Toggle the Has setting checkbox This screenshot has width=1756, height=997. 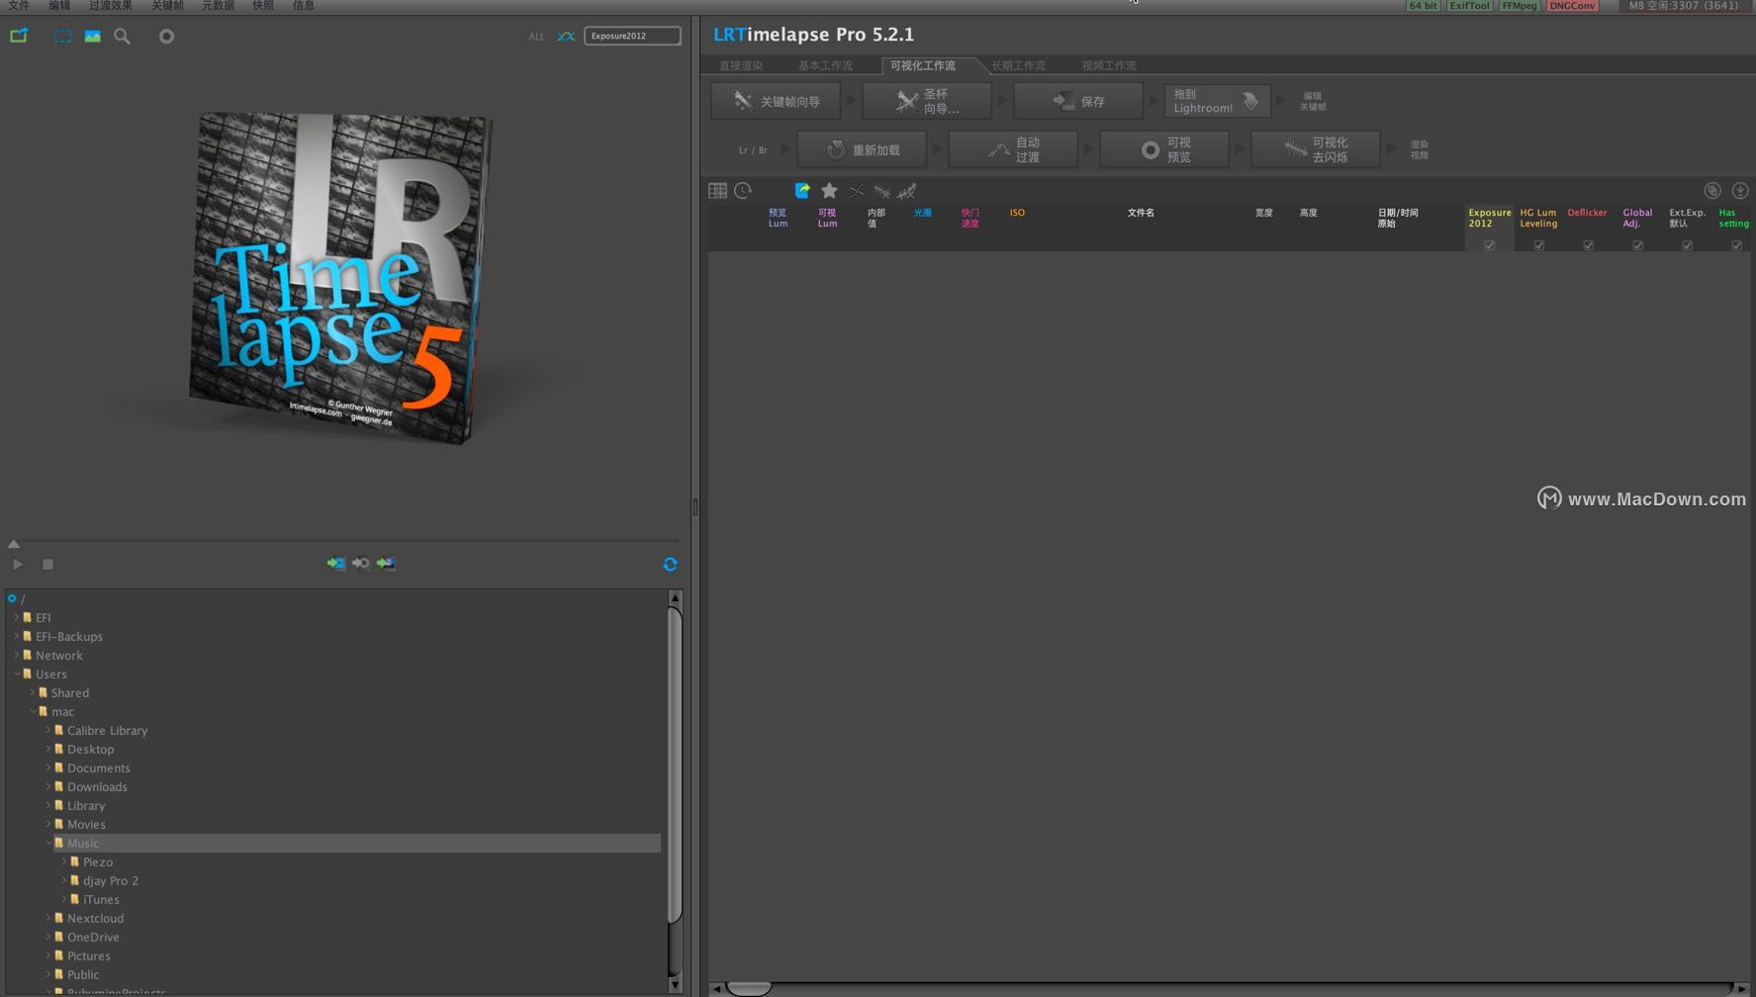click(1736, 244)
